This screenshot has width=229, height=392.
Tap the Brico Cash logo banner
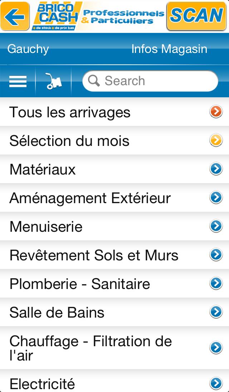98,16
